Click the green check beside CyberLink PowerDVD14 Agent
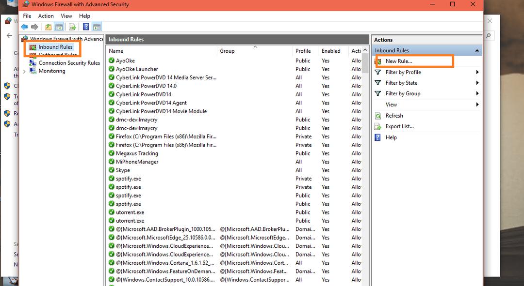Image resolution: width=524 pixels, height=286 pixels. click(x=112, y=103)
